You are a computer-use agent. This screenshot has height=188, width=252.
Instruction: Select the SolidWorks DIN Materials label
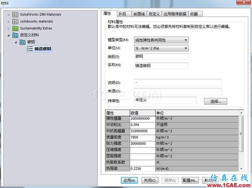coord(41,15)
